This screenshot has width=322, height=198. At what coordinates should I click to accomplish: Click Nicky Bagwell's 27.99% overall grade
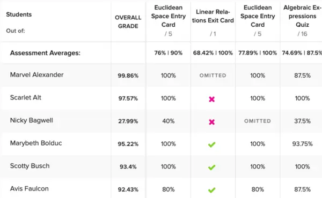pos(128,121)
